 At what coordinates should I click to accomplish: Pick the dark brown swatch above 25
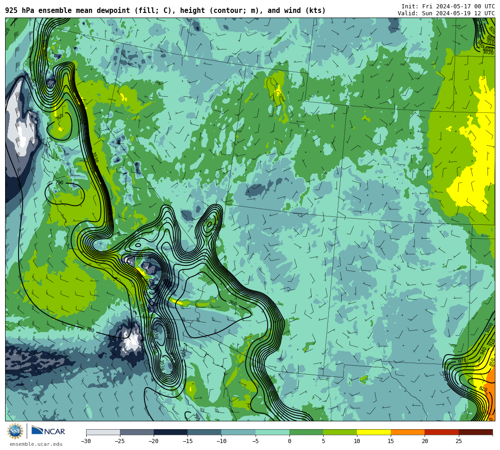[475, 432]
